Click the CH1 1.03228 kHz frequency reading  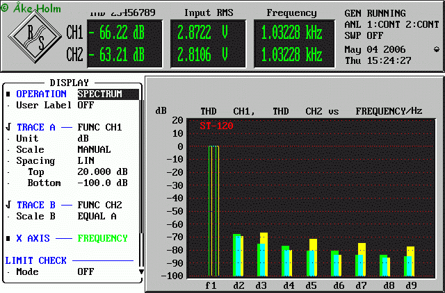(291, 33)
